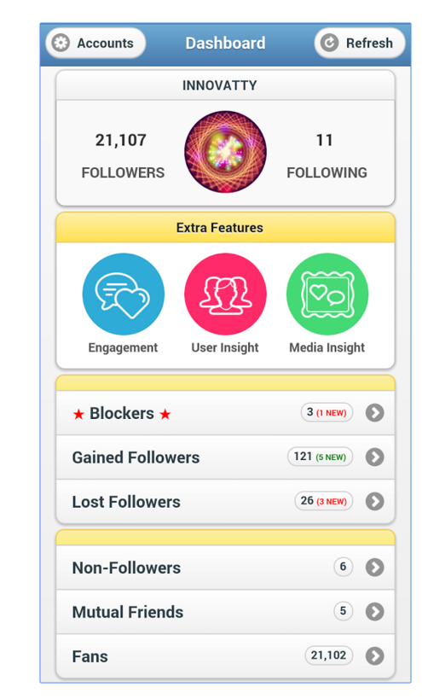Click the circular refresh arrow icon
Viewport: 422px width, 699px height.
tap(329, 43)
